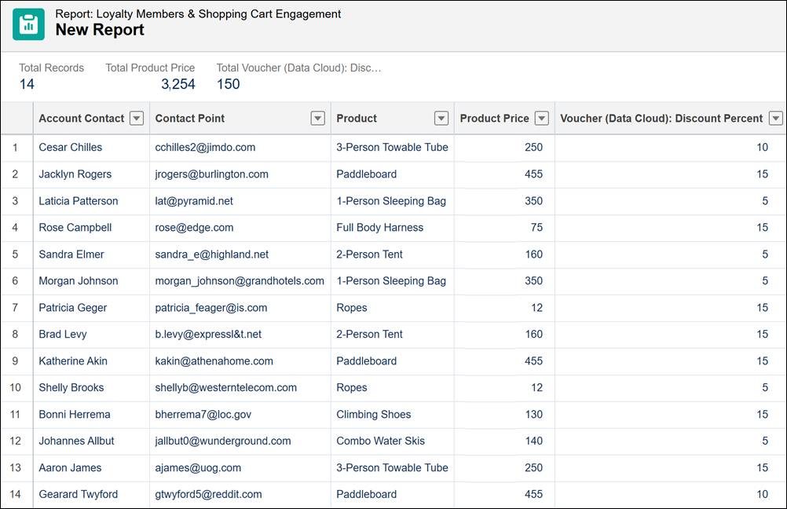Click price 75 for Full Body Harness
The height and width of the screenshot is (509, 787).
click(x=536, y=227)
